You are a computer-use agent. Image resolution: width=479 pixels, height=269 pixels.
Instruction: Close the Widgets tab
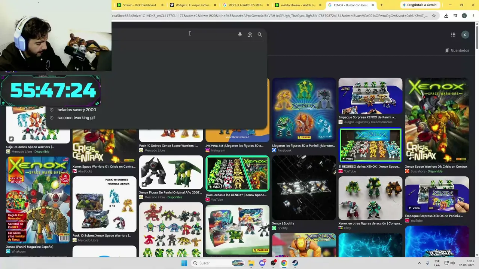215,5
